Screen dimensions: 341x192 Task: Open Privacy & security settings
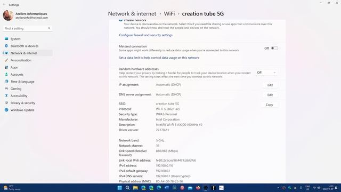[x=22, y=103]
